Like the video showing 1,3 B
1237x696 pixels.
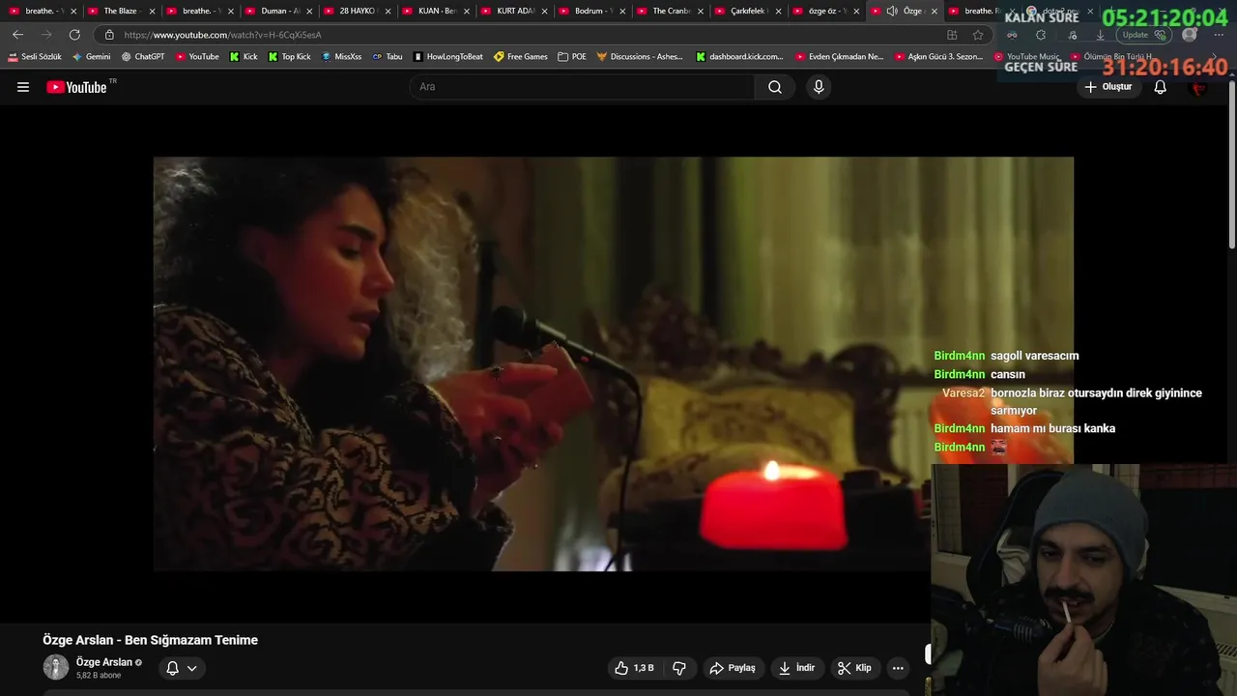click(634, 668)
